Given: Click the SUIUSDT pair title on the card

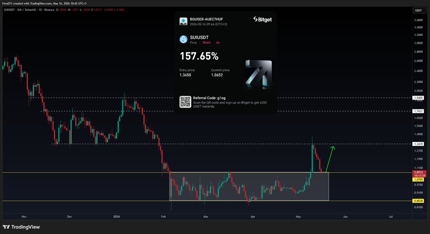Looking at the screenshot, I should [x=199, y=37].
